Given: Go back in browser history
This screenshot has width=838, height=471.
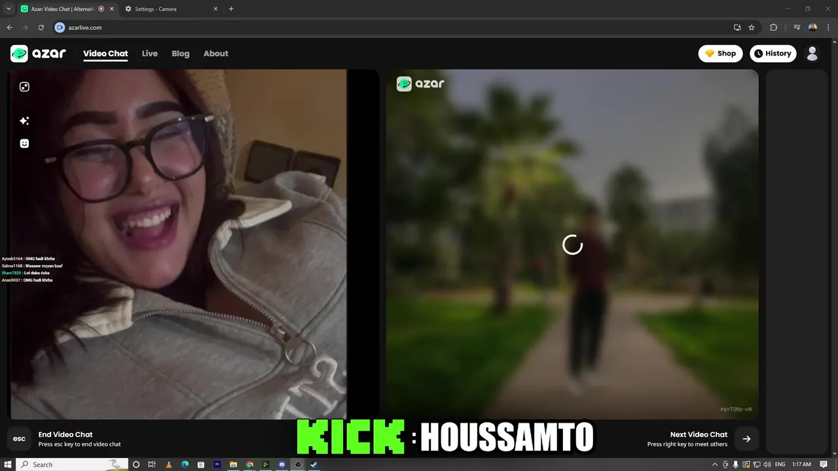Looking at the screenshot, I should point(9,27).
